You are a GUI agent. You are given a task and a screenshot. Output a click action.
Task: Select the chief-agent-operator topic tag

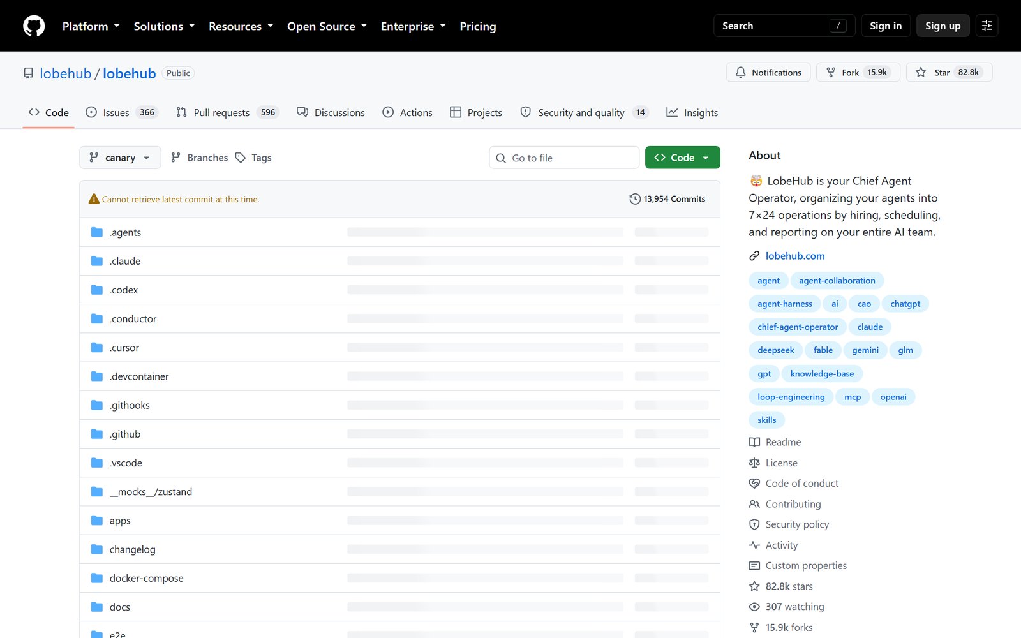point(798,327)
